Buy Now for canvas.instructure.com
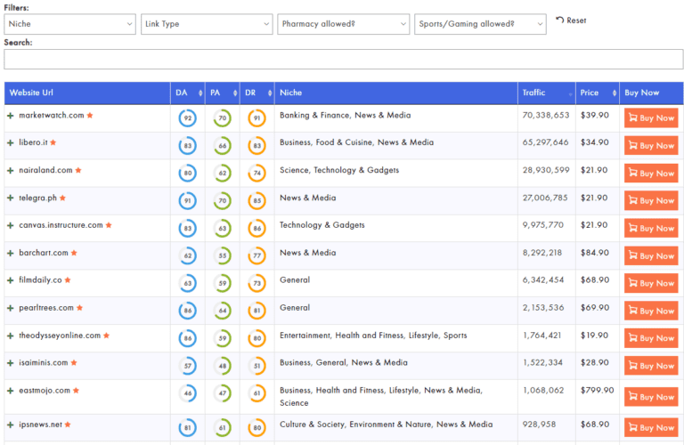The image size is (684, 445). tap(651, 228)
